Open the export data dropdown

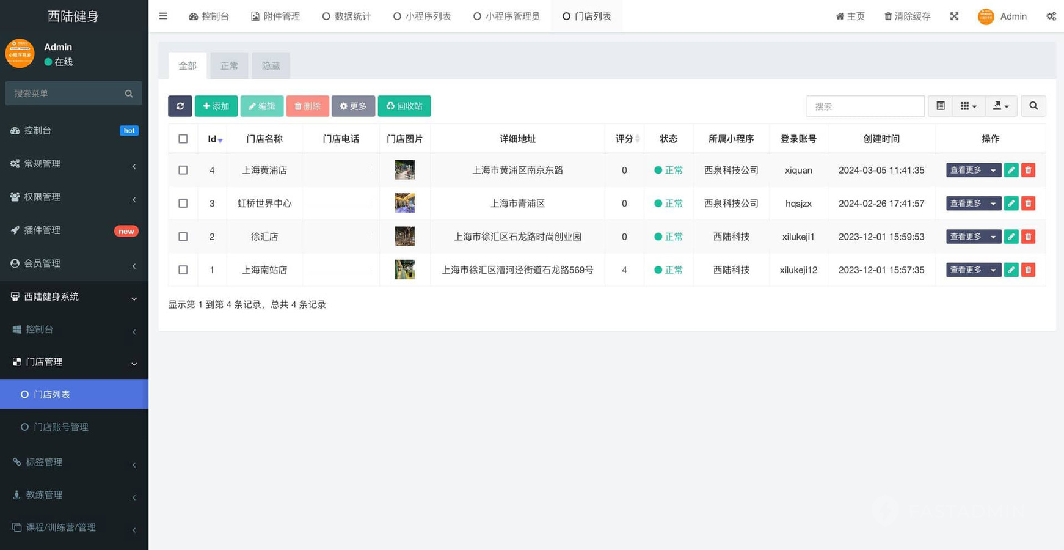point(1000,106)
